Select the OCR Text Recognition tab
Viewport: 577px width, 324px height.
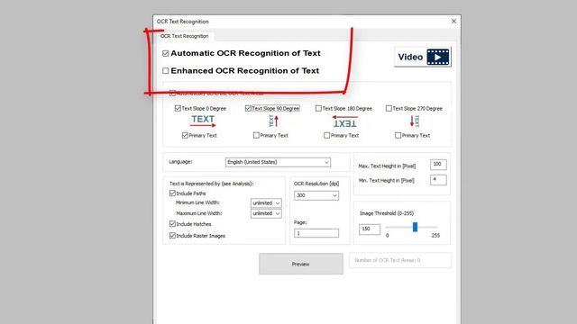coord(184,36)
